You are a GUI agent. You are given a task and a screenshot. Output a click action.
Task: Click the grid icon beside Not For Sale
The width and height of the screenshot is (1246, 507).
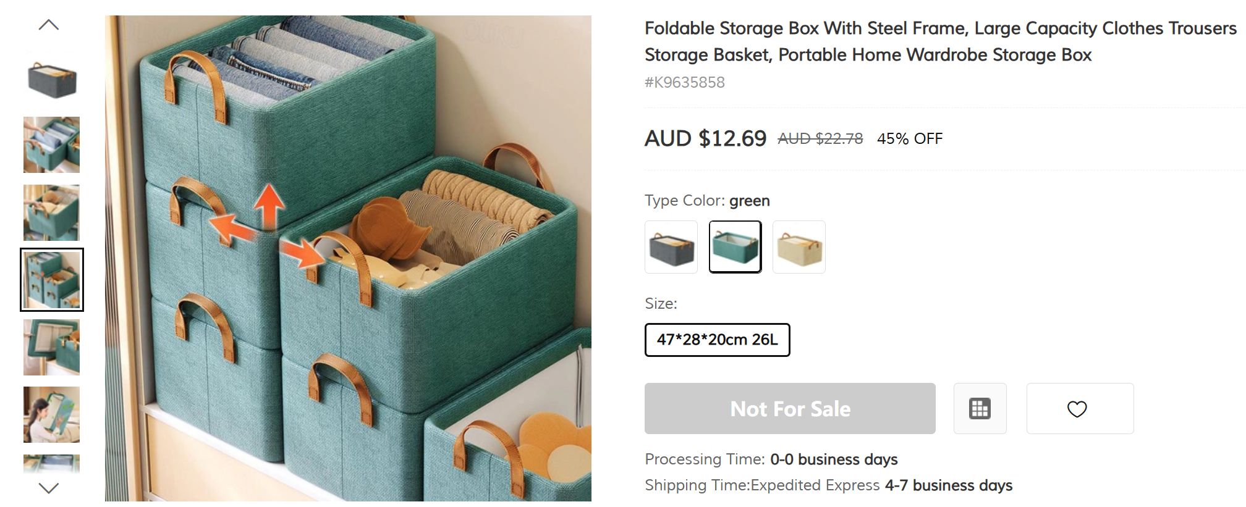(x=980, y=409)
